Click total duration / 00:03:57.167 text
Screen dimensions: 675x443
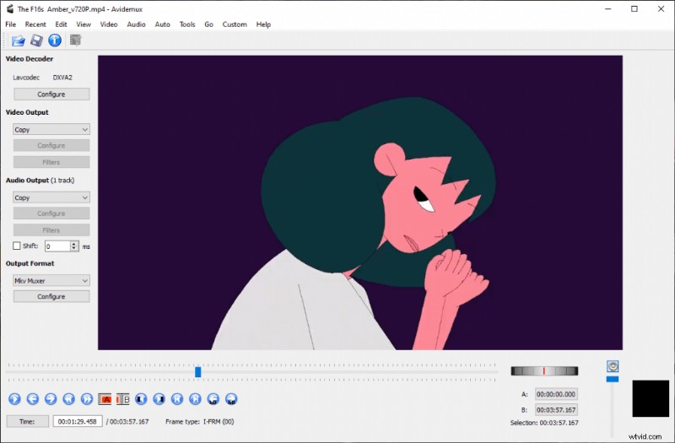tap(127, 422)
